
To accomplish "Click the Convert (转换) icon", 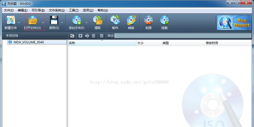I will tap(131, 20).
